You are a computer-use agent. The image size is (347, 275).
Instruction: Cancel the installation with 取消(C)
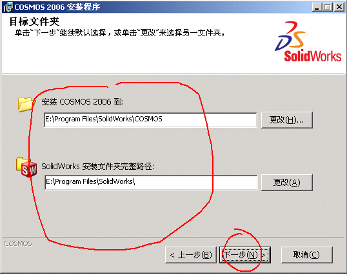point(307,255)
